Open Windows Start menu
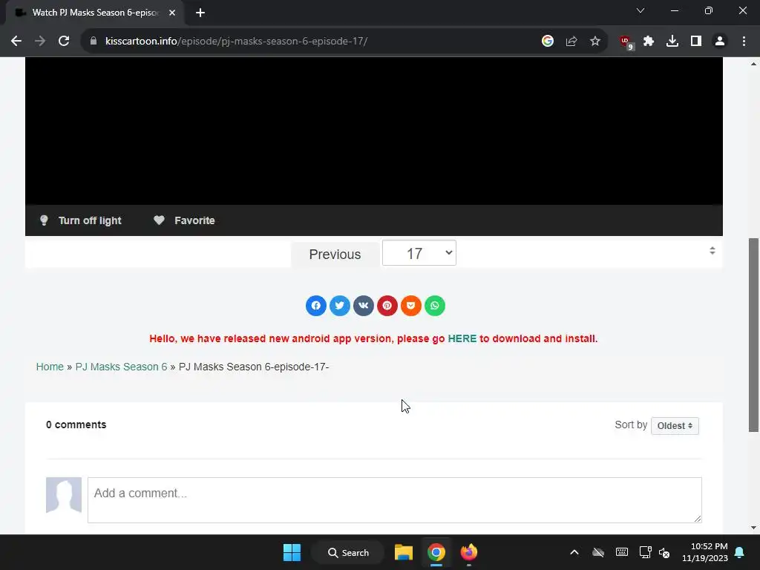Screen dimensions: 760x570 coord(292,552)
